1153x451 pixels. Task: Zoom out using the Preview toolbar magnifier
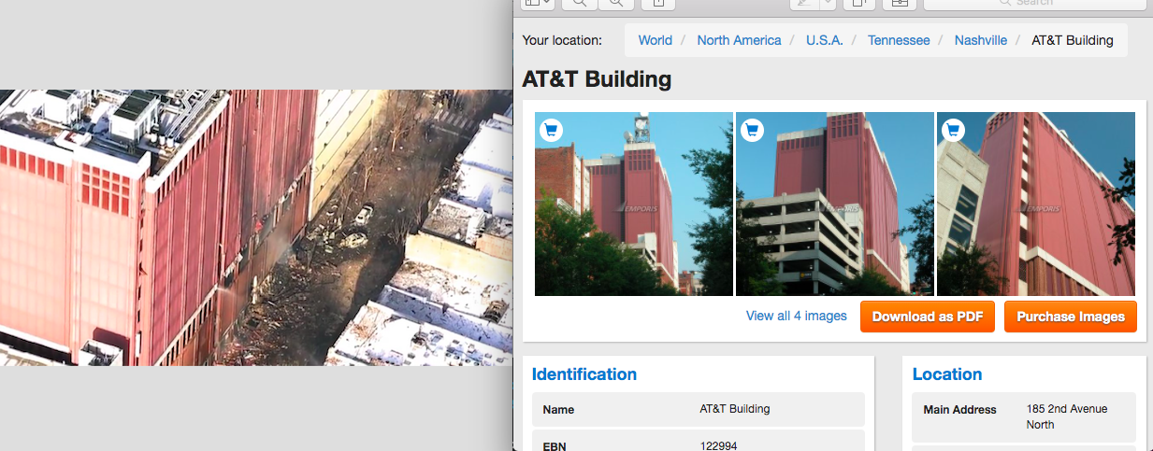click(x=580, y=3)
